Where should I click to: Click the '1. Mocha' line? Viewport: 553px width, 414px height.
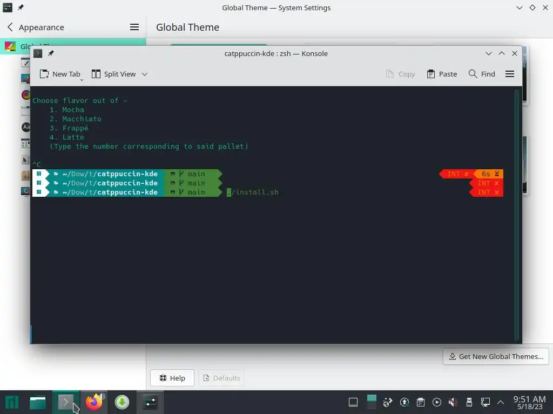66,110
